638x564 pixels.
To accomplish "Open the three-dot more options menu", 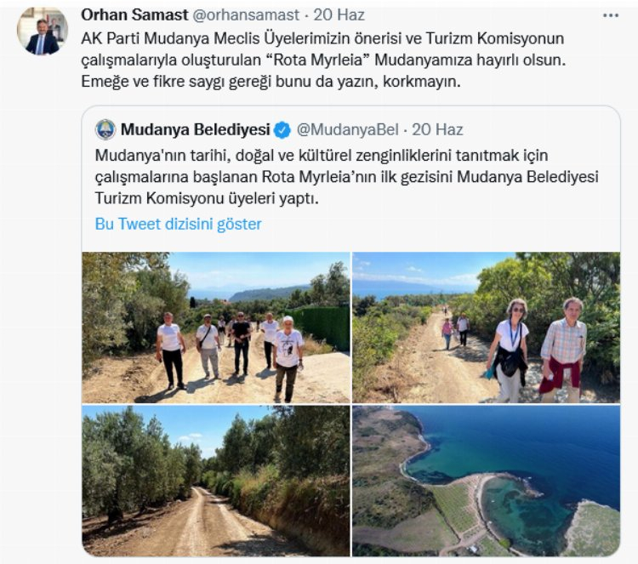I will (x=610, y=15).
